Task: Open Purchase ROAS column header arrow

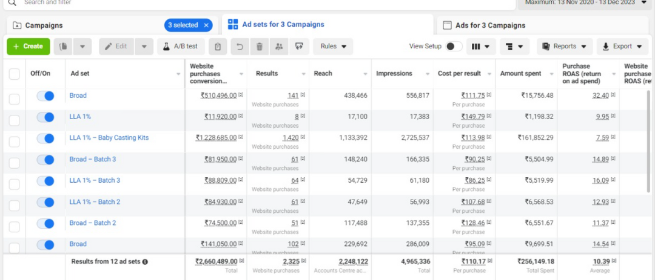Action: (614, 74)
